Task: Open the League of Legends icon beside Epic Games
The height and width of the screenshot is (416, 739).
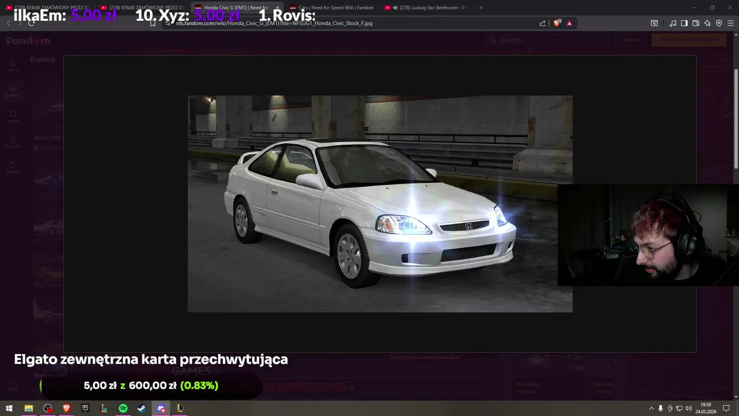Action: (104, 408)
